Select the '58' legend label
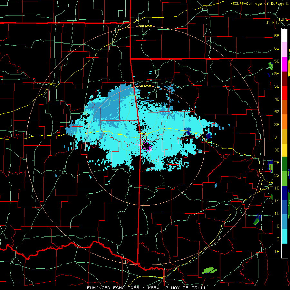Viewport: 290px width, 290px height. [x=277, y=61]
